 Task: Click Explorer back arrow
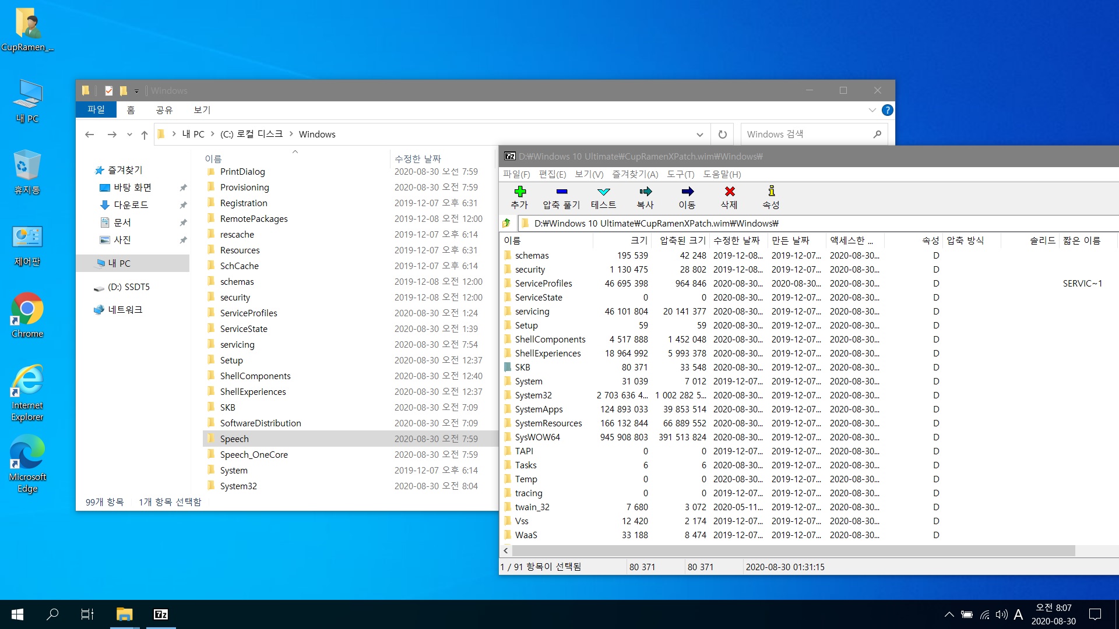(x=89, y=135)
